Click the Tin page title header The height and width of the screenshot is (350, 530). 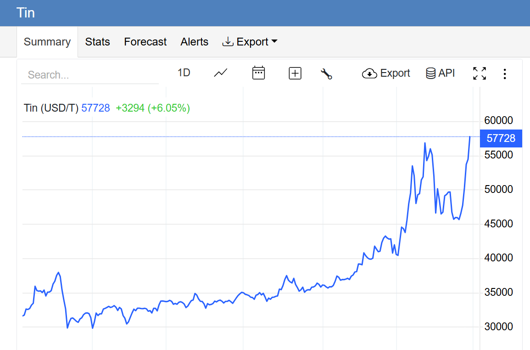pos(26,12)
